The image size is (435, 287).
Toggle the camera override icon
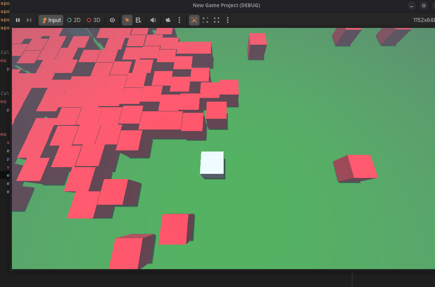(x=168, y=20)
